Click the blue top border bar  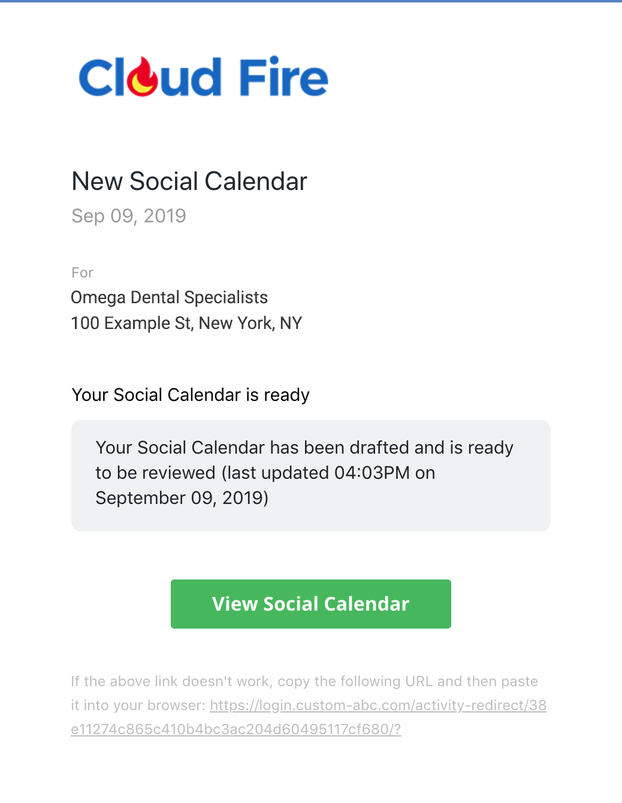(311, 1)
